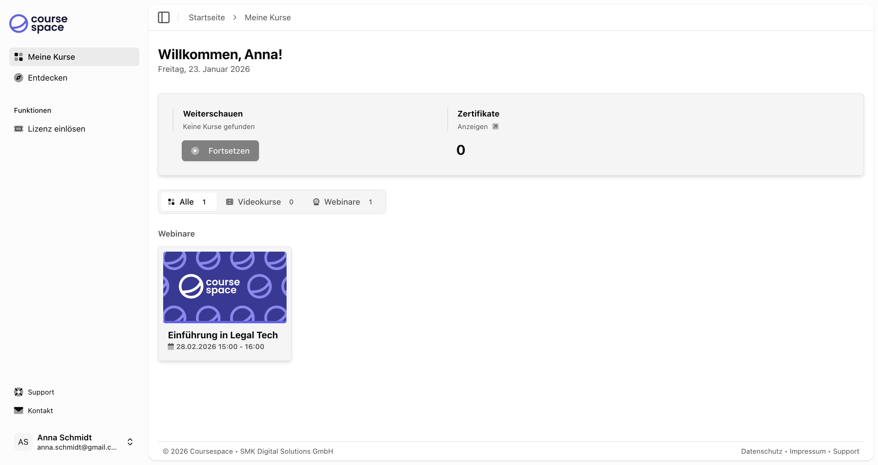Click Support link in footer
878x465 pixels.
point(846,451)
